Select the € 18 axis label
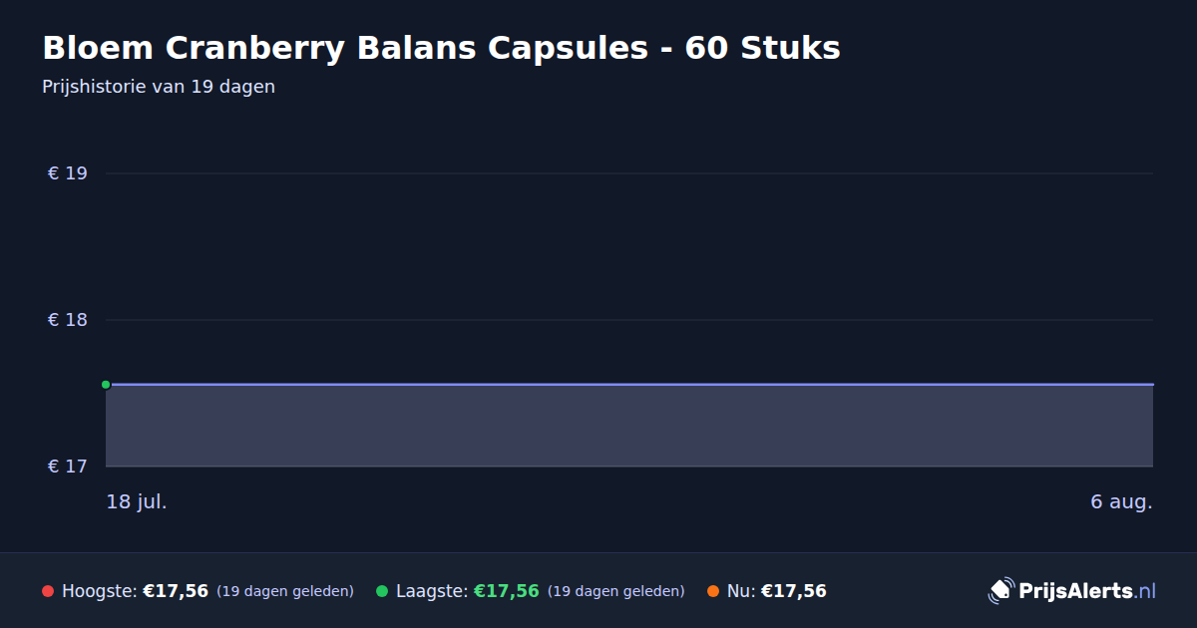The width and height of the screenshot is (1197, 628). [68, 320]
